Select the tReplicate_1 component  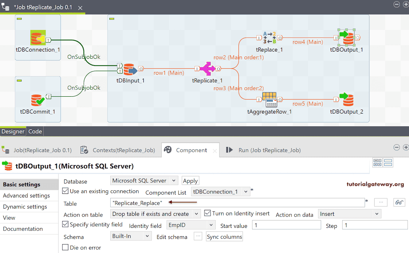[x=207, y=69]
